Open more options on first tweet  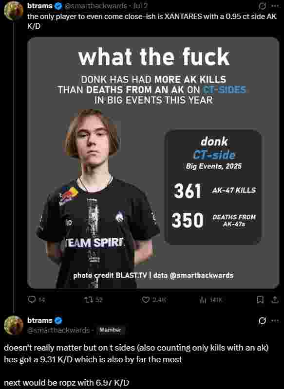click(x=275, y=6)
